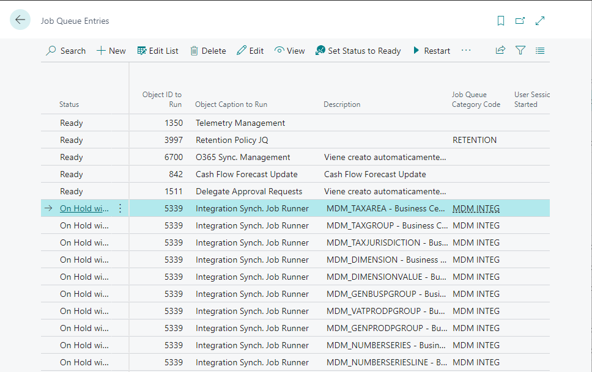Screen dimensions: 592x372
Task: Toggle the list layout view icon
Action: [x=540, y=51]
